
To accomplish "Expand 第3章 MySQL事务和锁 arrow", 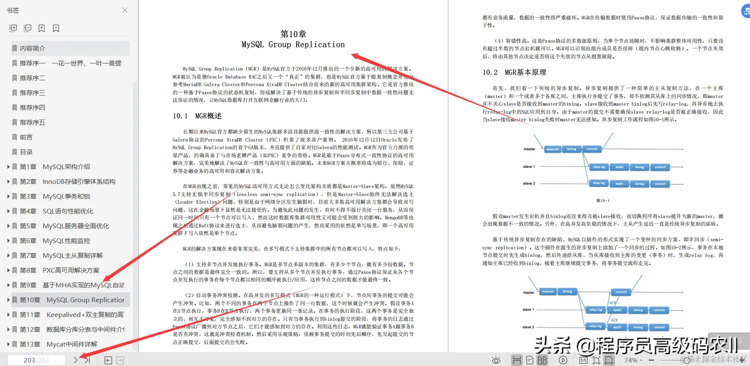I will [x=8, y=196].
